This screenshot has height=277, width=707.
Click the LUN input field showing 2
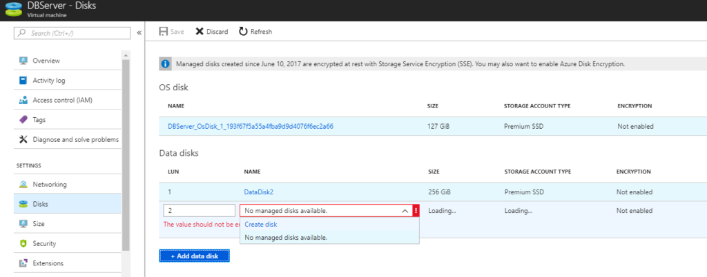tap(200, 210)
